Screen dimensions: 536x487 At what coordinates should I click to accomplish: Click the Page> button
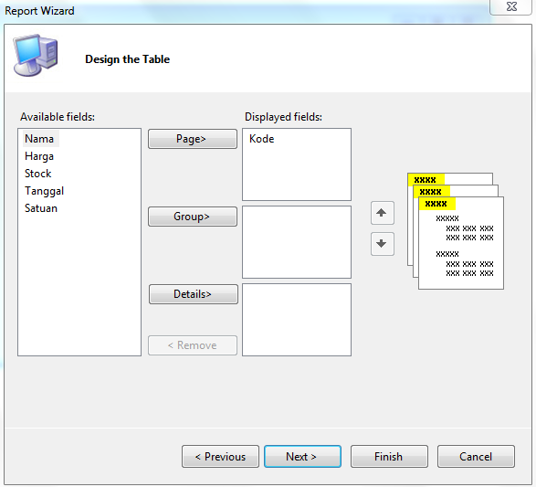click(x=193, y=139)
